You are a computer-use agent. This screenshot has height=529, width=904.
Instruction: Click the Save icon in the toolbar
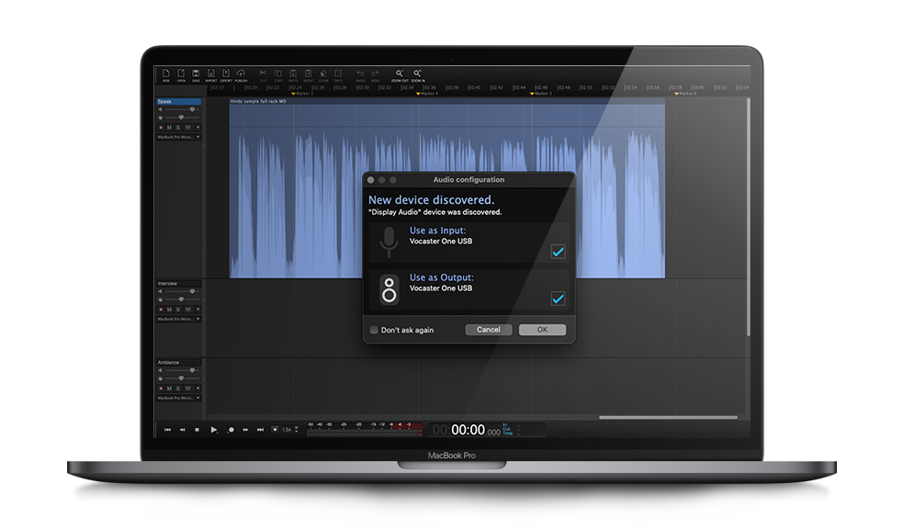[x=196, y=73]
